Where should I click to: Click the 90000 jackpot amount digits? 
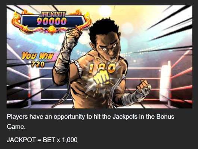(52, 21)
